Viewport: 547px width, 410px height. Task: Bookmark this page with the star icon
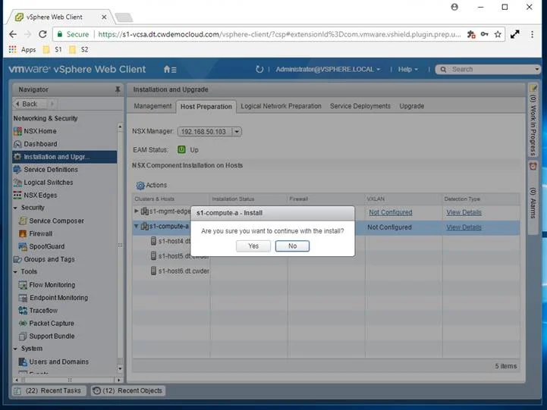click(x=498, y=34)
